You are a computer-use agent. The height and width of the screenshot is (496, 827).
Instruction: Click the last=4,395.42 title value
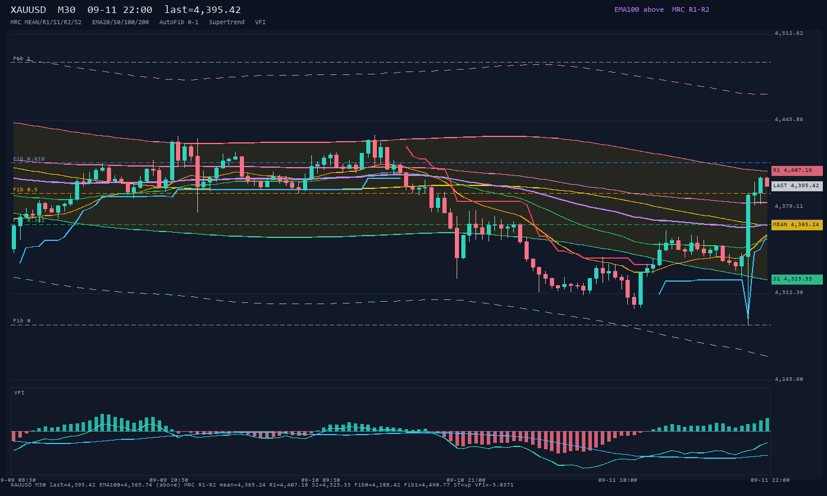[x=203, y=10]
